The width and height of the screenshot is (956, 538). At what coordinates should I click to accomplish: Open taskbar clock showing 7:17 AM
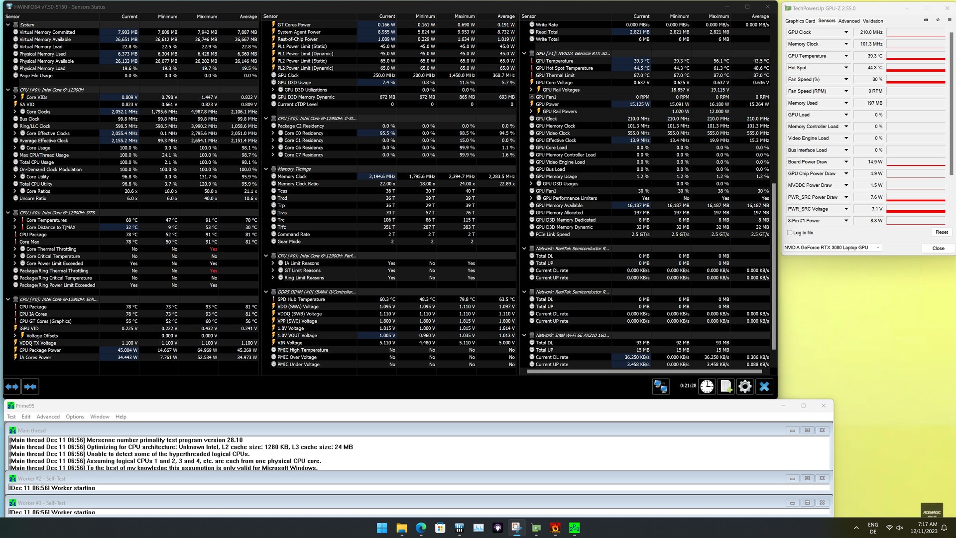pyautogui.click(x=924, y=528)
